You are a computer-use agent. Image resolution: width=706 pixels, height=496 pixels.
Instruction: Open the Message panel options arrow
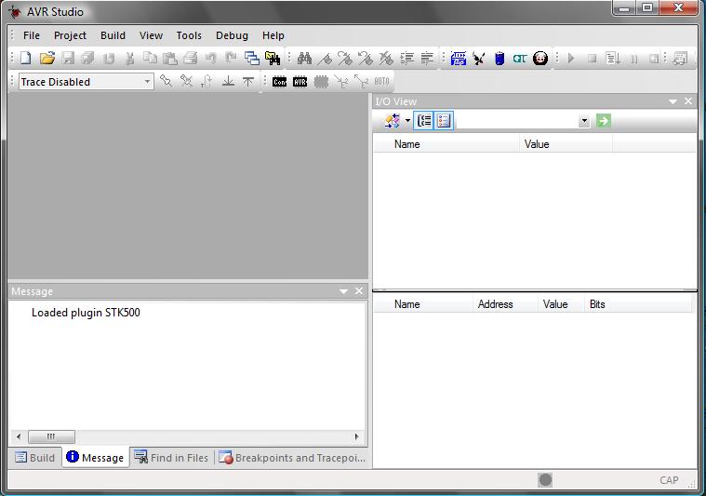click(x=343, y=291)
